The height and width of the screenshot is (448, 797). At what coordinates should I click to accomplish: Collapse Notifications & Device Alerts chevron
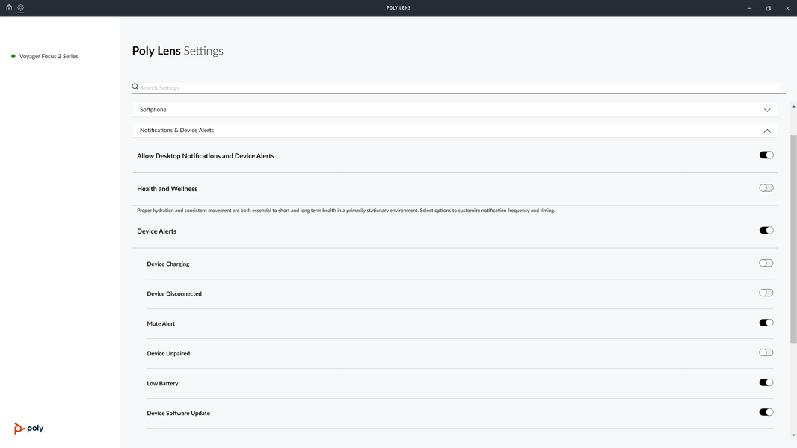coord(767,131)
